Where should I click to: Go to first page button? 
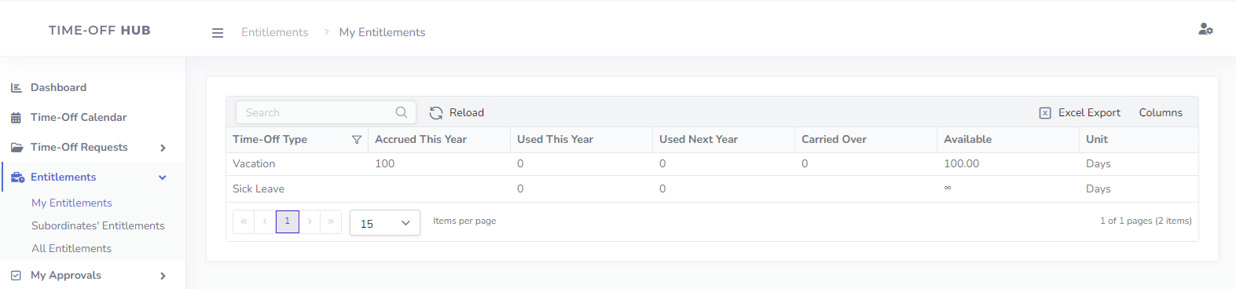pos(244,221)
